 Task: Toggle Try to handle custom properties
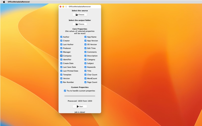[65, 91]
